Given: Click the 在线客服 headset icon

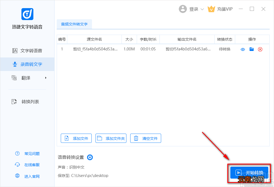Looking at the screenshot, I should tap(17, 165).
